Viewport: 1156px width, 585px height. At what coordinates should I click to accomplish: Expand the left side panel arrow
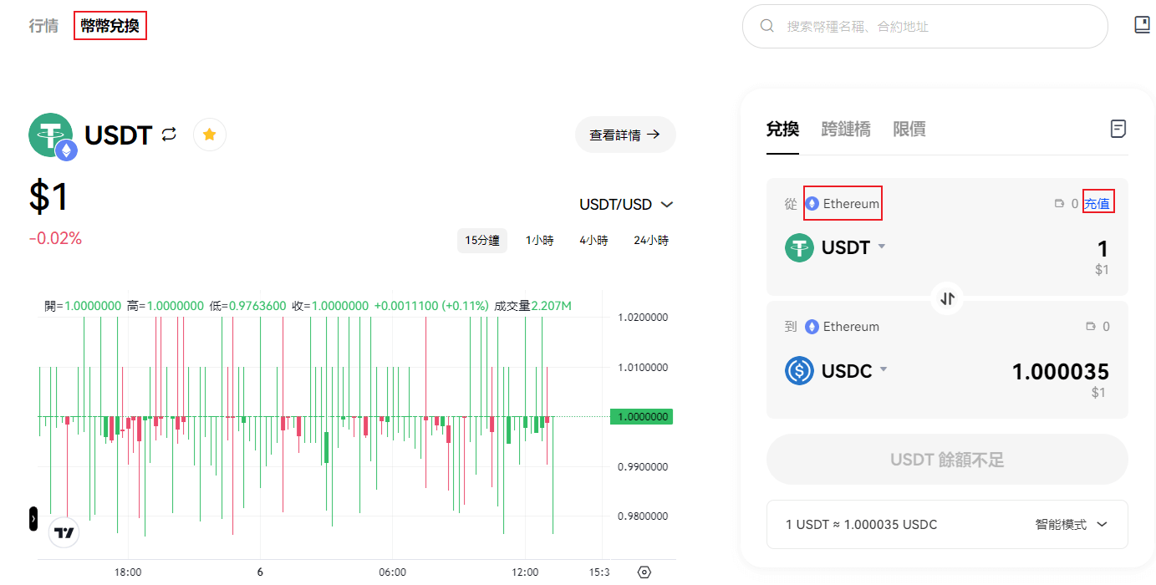click(33, 519)
